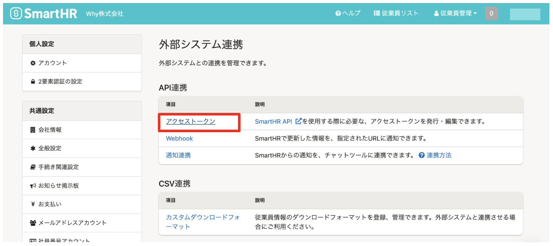Click the 項目 column header in CSV連携 table

171,200
